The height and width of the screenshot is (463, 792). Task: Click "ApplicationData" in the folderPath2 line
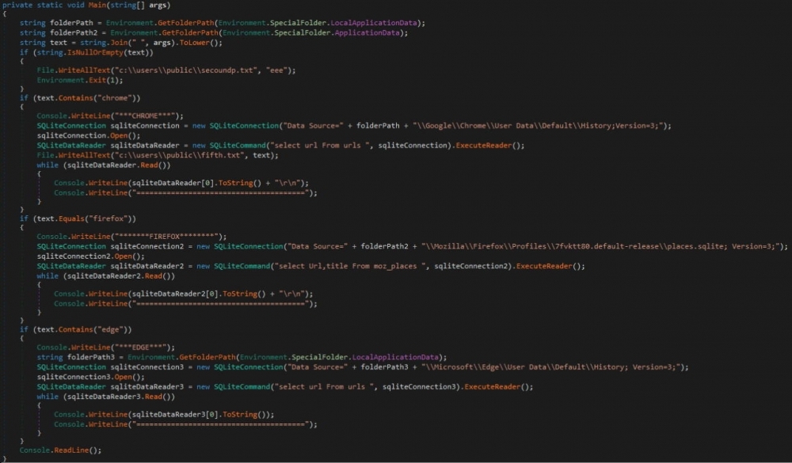(367, 32)
